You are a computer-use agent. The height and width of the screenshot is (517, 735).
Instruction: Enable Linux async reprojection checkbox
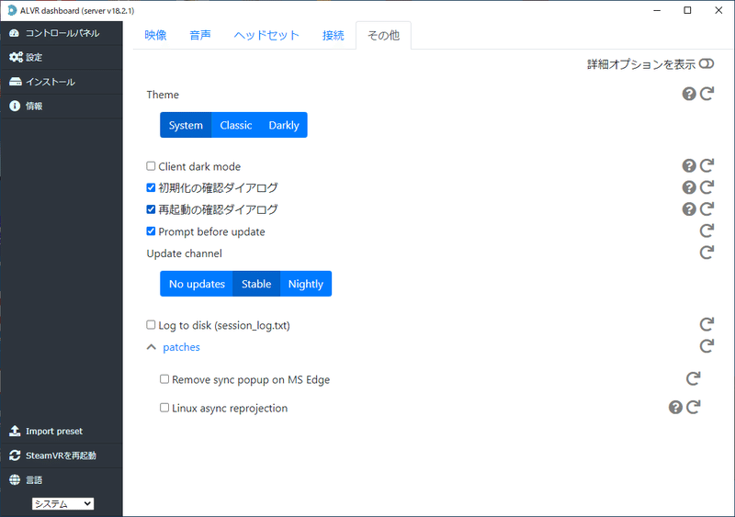coord(164,408)
